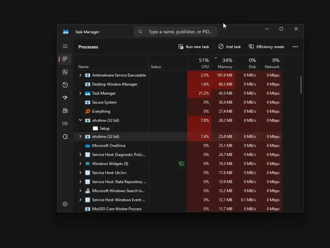
Task: Click the End task button
Action: pyautogui.click(x=229, y=47)
